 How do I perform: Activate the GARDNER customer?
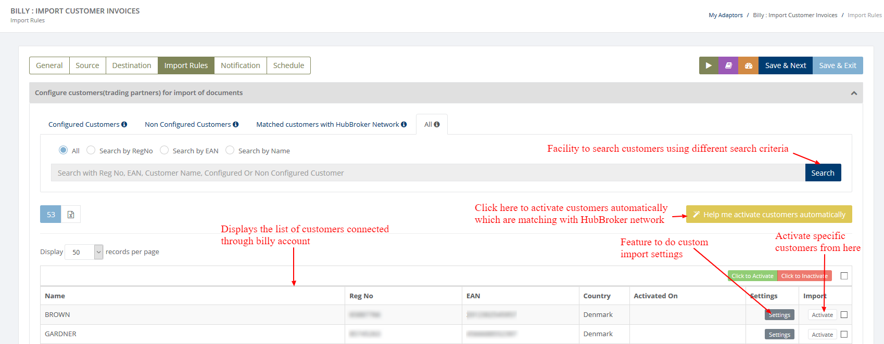click(822, 335)
